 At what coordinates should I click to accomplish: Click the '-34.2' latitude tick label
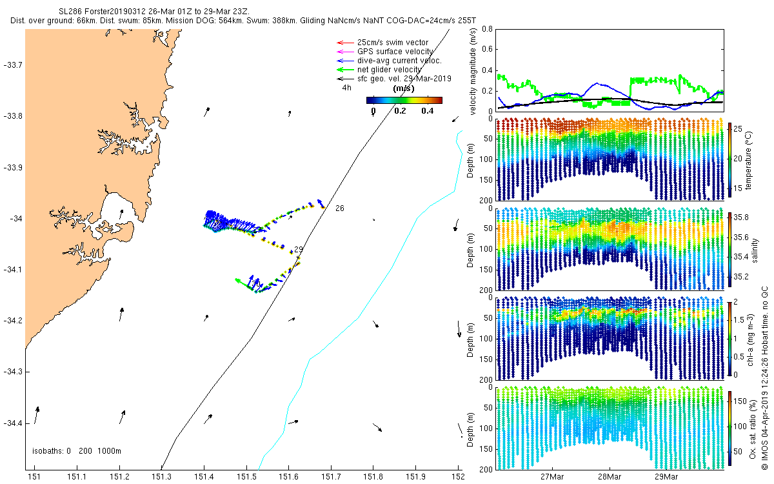14,321
